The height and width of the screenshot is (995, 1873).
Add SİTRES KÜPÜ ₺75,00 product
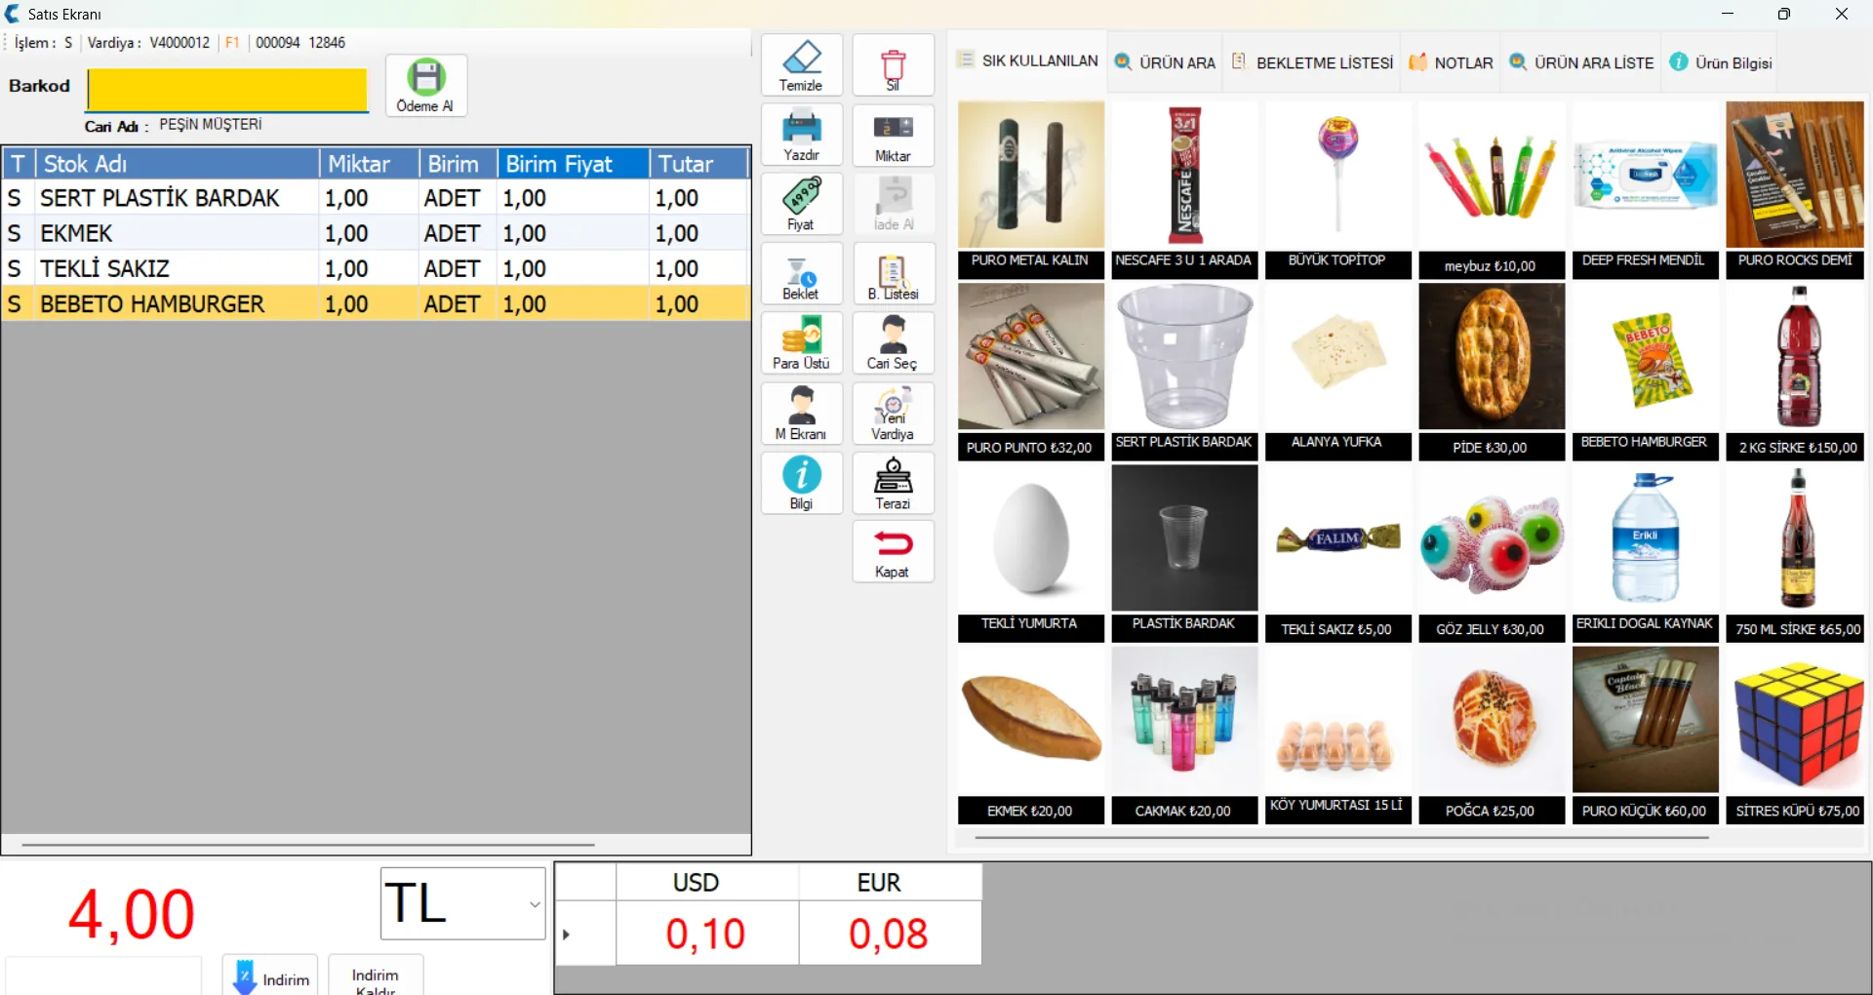point(1797,736)
